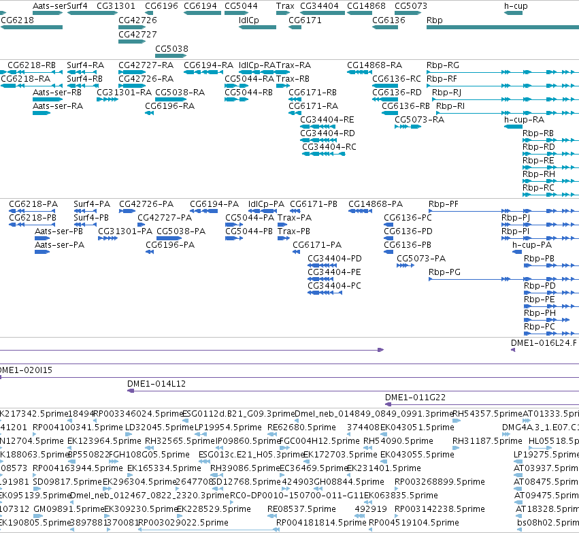This screenshot has height=533, width=579.
Task: Open the CG6171 gene label
Action: coord(305,20)
